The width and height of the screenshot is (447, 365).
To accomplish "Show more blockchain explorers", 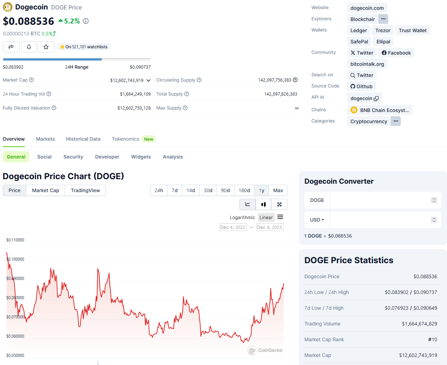I will click(x=384, y=19).
